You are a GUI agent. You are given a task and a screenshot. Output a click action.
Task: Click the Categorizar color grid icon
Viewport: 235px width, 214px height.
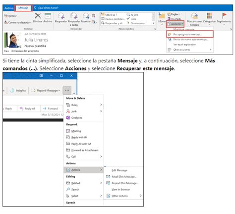click(x=209, y=16)
